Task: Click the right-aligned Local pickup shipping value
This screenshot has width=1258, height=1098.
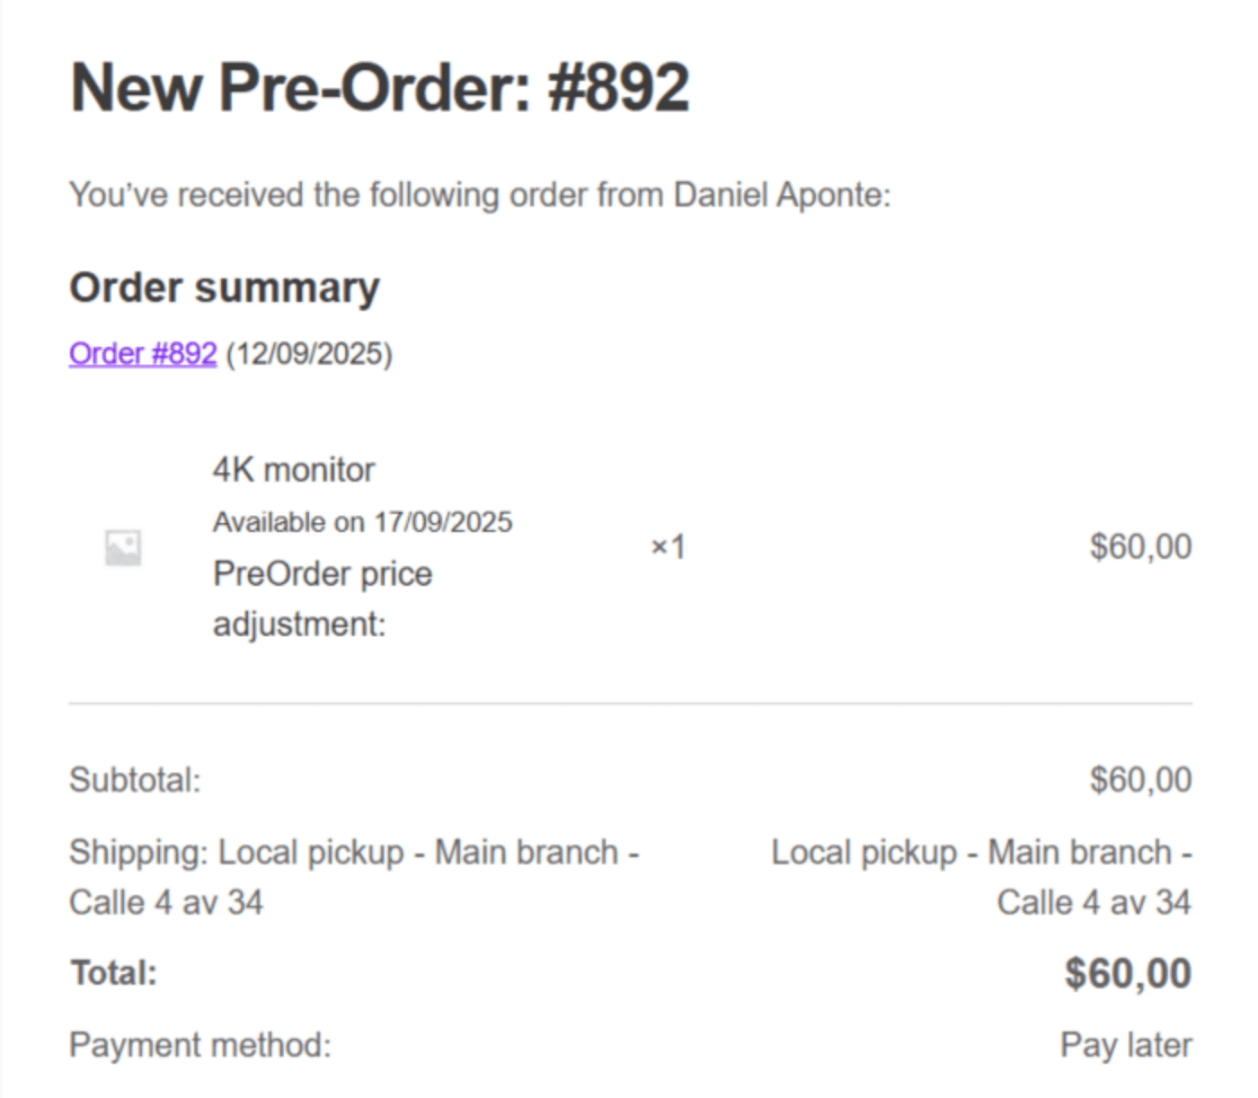Action: [981, 876]
